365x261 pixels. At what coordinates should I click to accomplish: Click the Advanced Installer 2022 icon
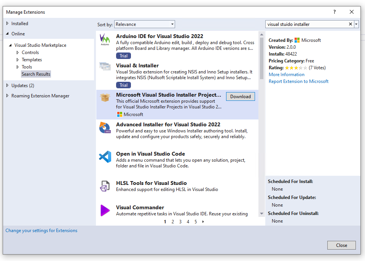105,127
